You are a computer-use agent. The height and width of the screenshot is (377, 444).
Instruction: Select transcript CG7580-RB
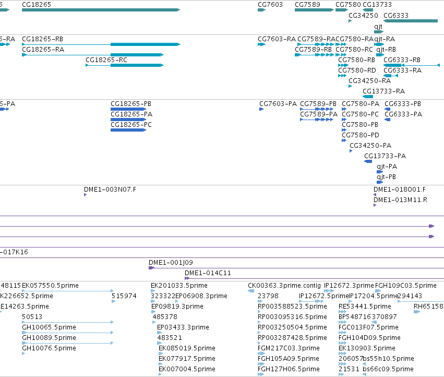[x=356, y=60]
